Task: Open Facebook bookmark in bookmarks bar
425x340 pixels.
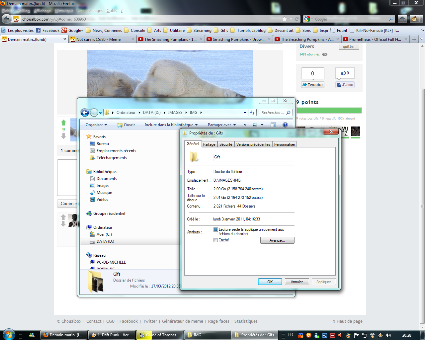Action: click(x=47, y=30)
